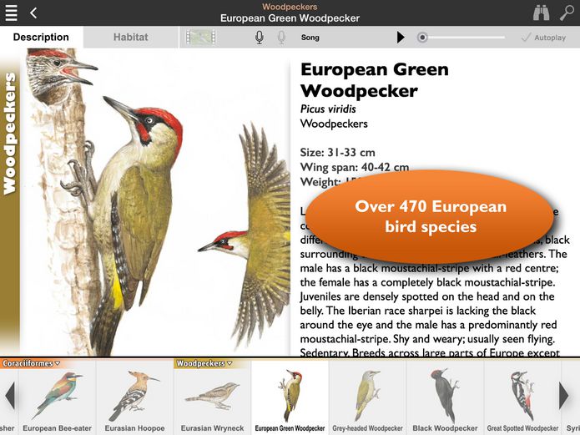Screen dimensions: 580x435
Task: Open the hamburger menu
Action: (x=11, y=13)
